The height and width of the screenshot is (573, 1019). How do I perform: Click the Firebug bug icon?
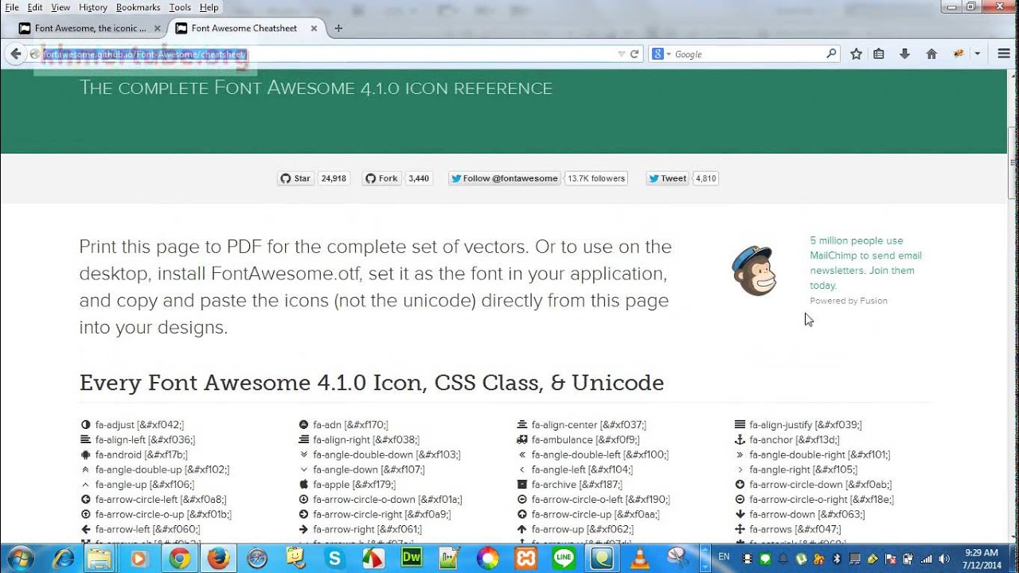pyautogui.click(x=958, y=54)
